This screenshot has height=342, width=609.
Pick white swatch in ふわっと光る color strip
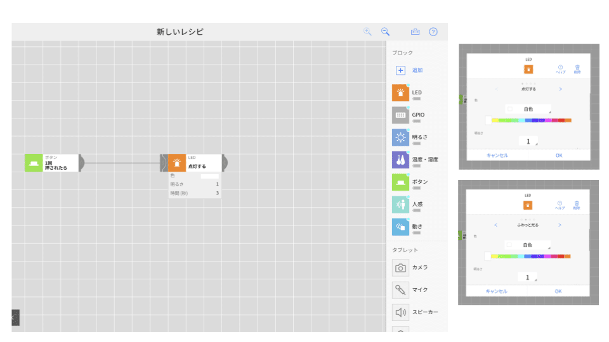488,256
